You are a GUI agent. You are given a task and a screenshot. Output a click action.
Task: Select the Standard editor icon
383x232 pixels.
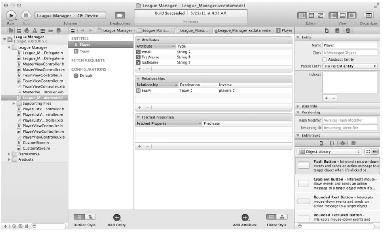coord(302,16)
